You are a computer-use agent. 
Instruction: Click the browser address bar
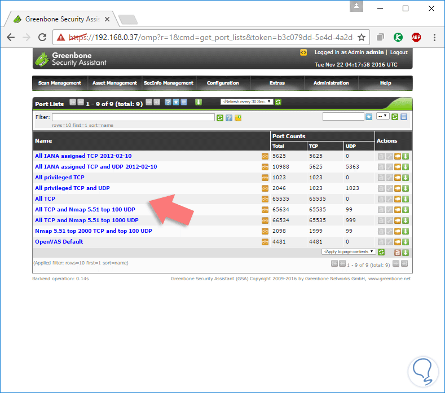tap(211, 37)
